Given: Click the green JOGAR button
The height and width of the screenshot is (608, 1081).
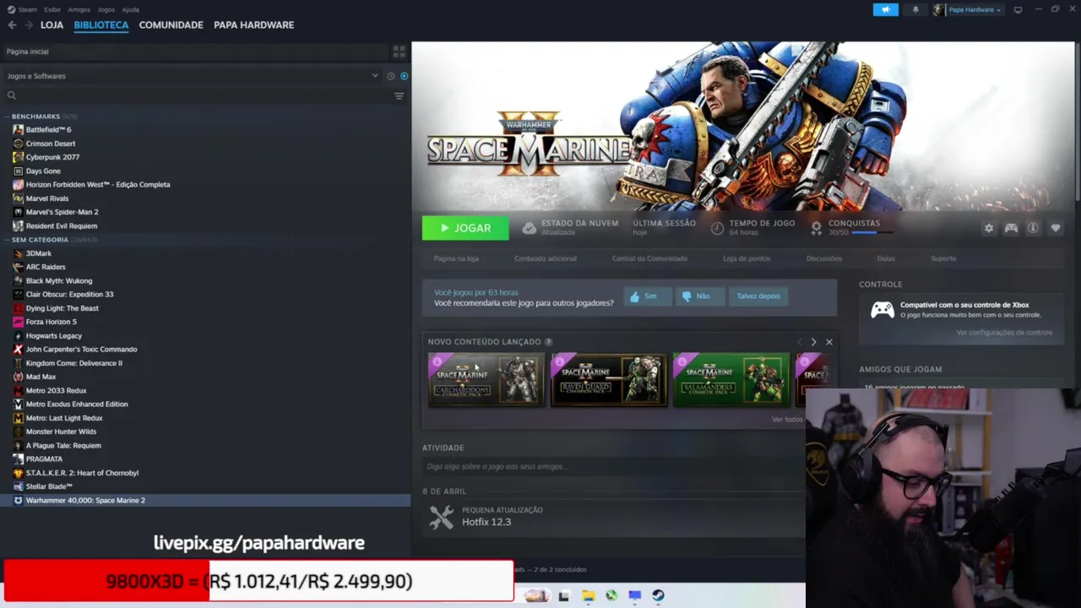Looking at the screenshot, I should (465, 228).
